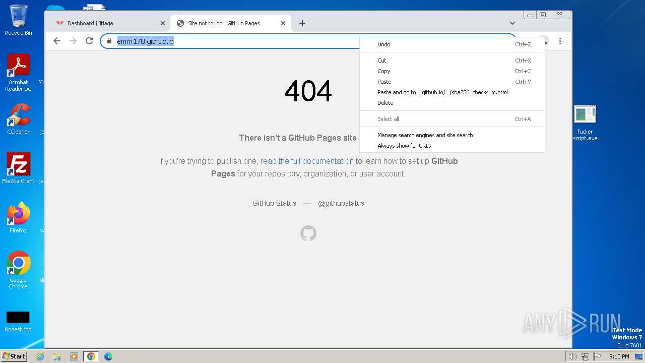Open Firefox desktop shortcut
Screen dimensions: 645x363
coord(18,218)
